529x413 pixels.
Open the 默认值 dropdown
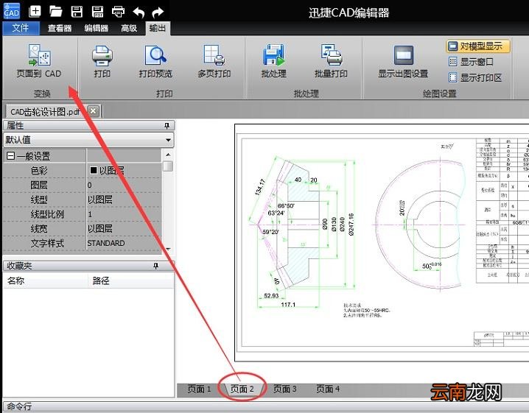coord(88,140)
